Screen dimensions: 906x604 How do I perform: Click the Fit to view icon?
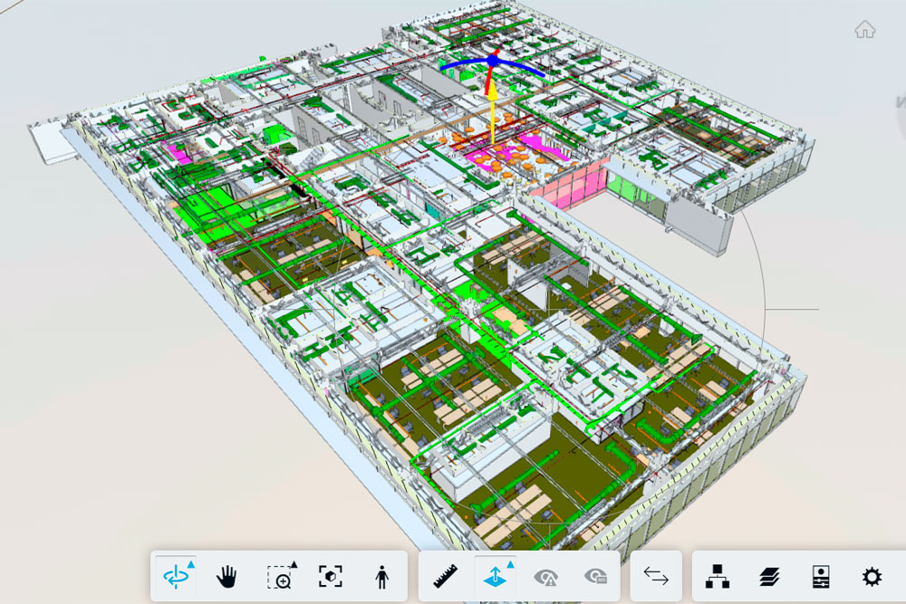pyautogui.click(x=331, y=576)
